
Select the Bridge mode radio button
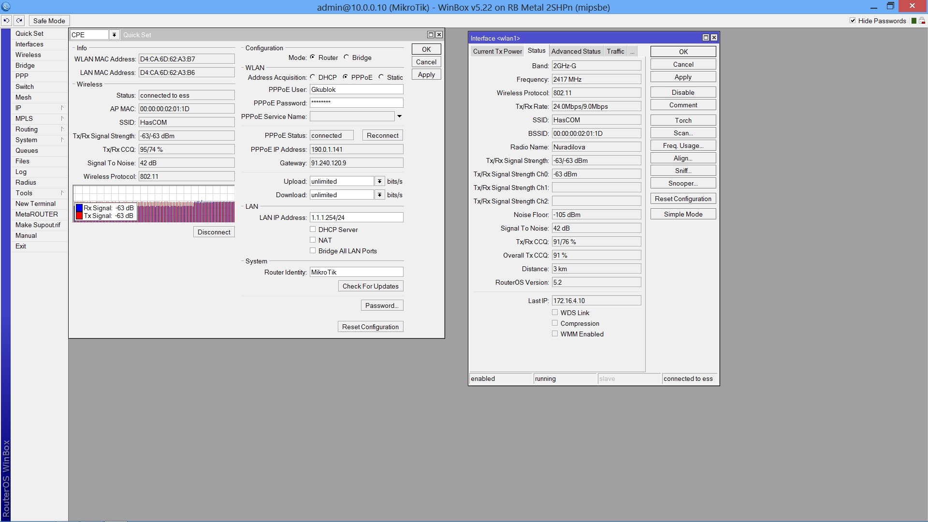coord(347,58)
